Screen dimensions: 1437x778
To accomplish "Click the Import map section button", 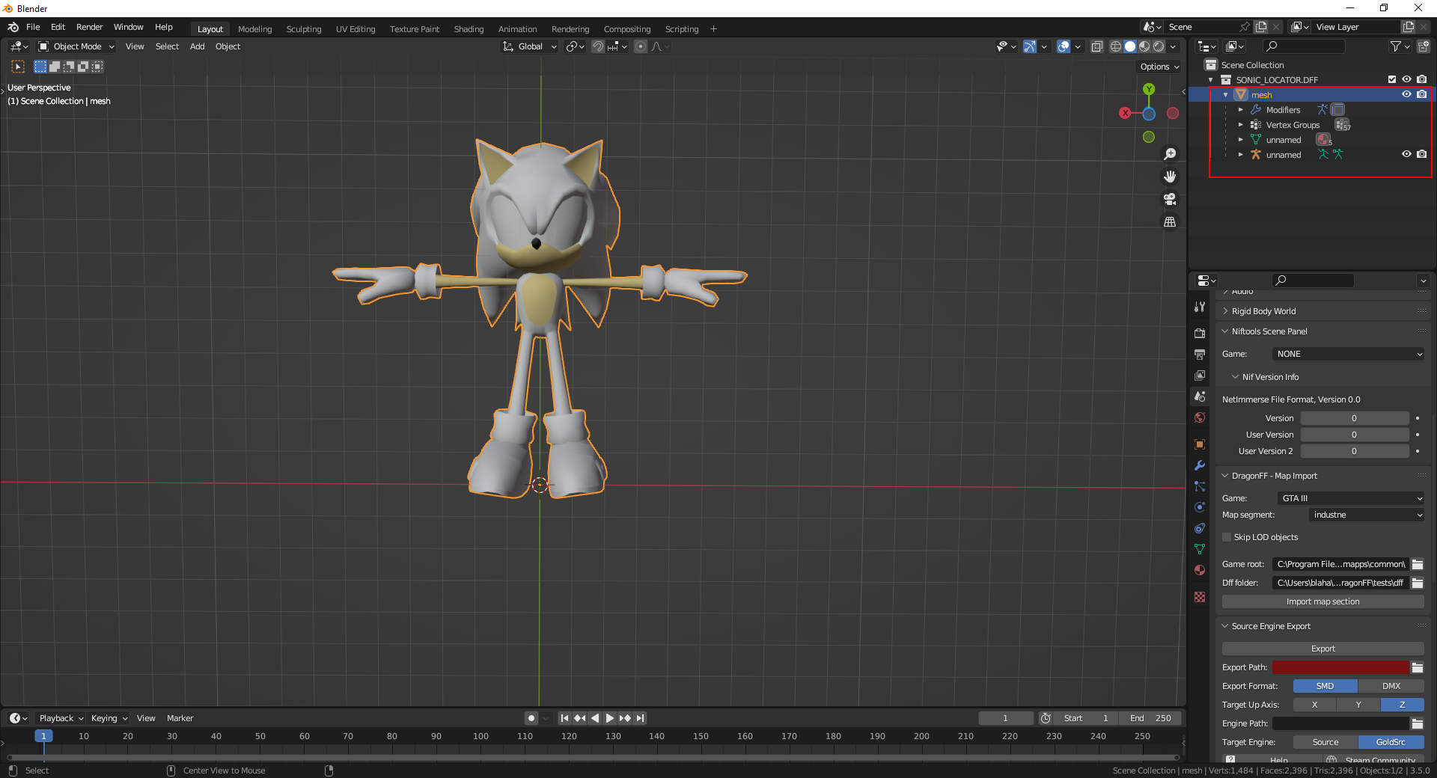I will point(1323,601).
